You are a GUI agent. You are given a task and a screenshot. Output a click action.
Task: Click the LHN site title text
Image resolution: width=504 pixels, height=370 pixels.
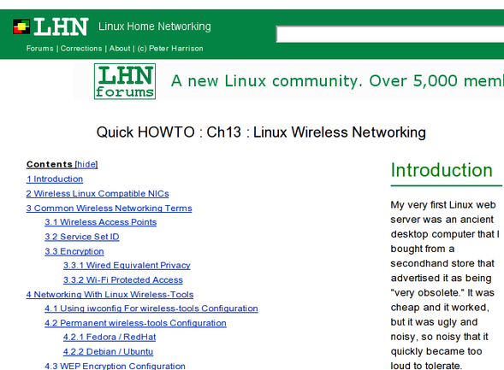point(61,27)
